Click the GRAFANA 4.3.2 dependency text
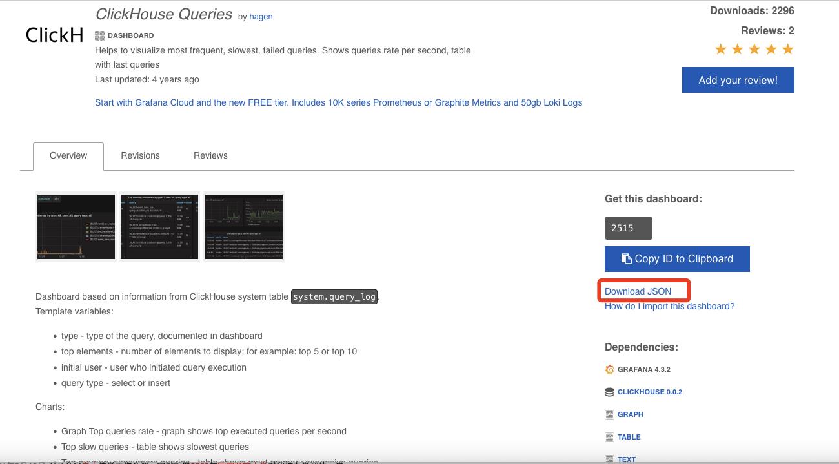The height and width of the screenshot is (464, 839). pos(644,369)
